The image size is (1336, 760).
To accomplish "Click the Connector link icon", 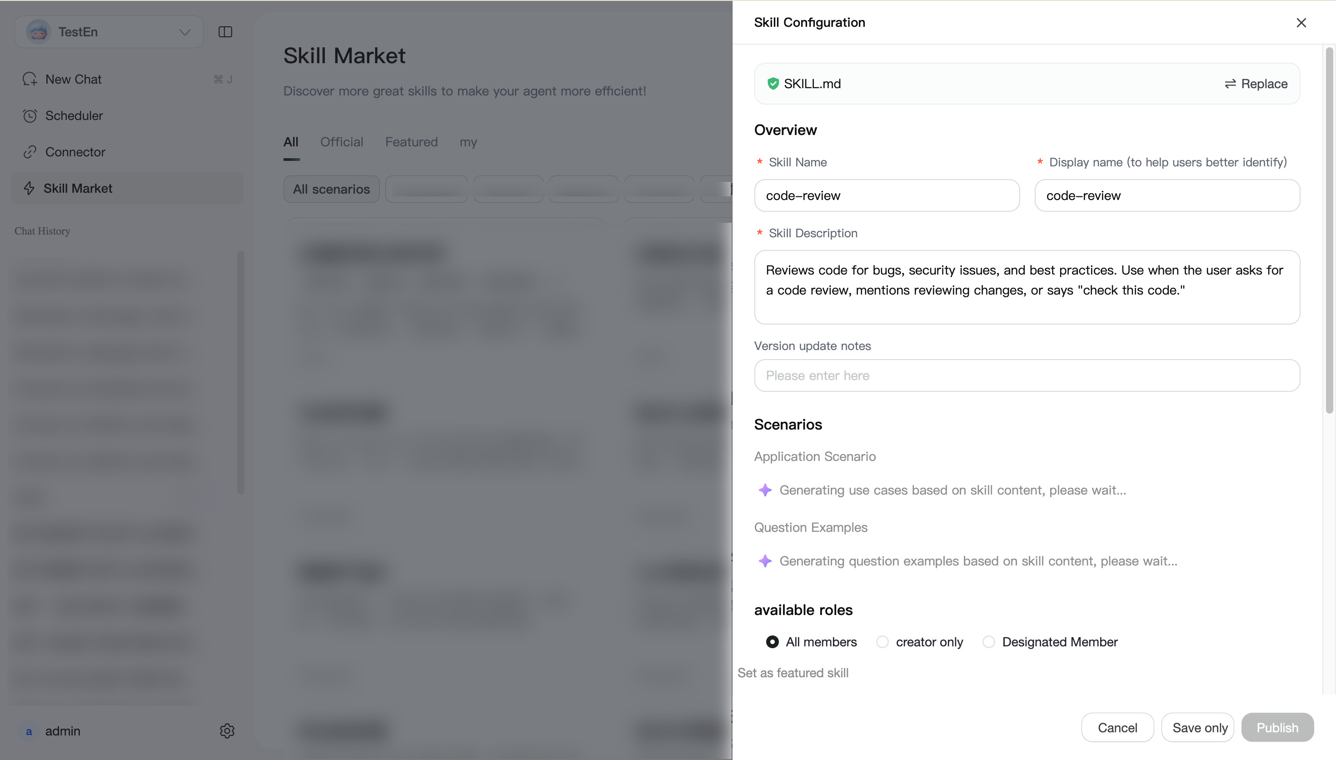I will (x=30, y=152).
